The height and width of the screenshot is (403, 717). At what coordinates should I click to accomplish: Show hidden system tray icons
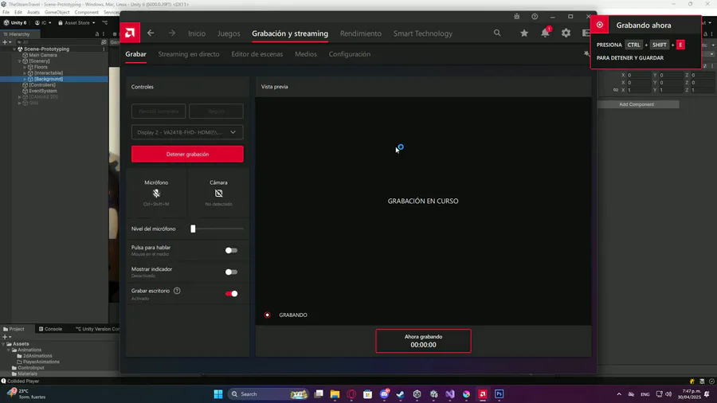tap(619, 394)
